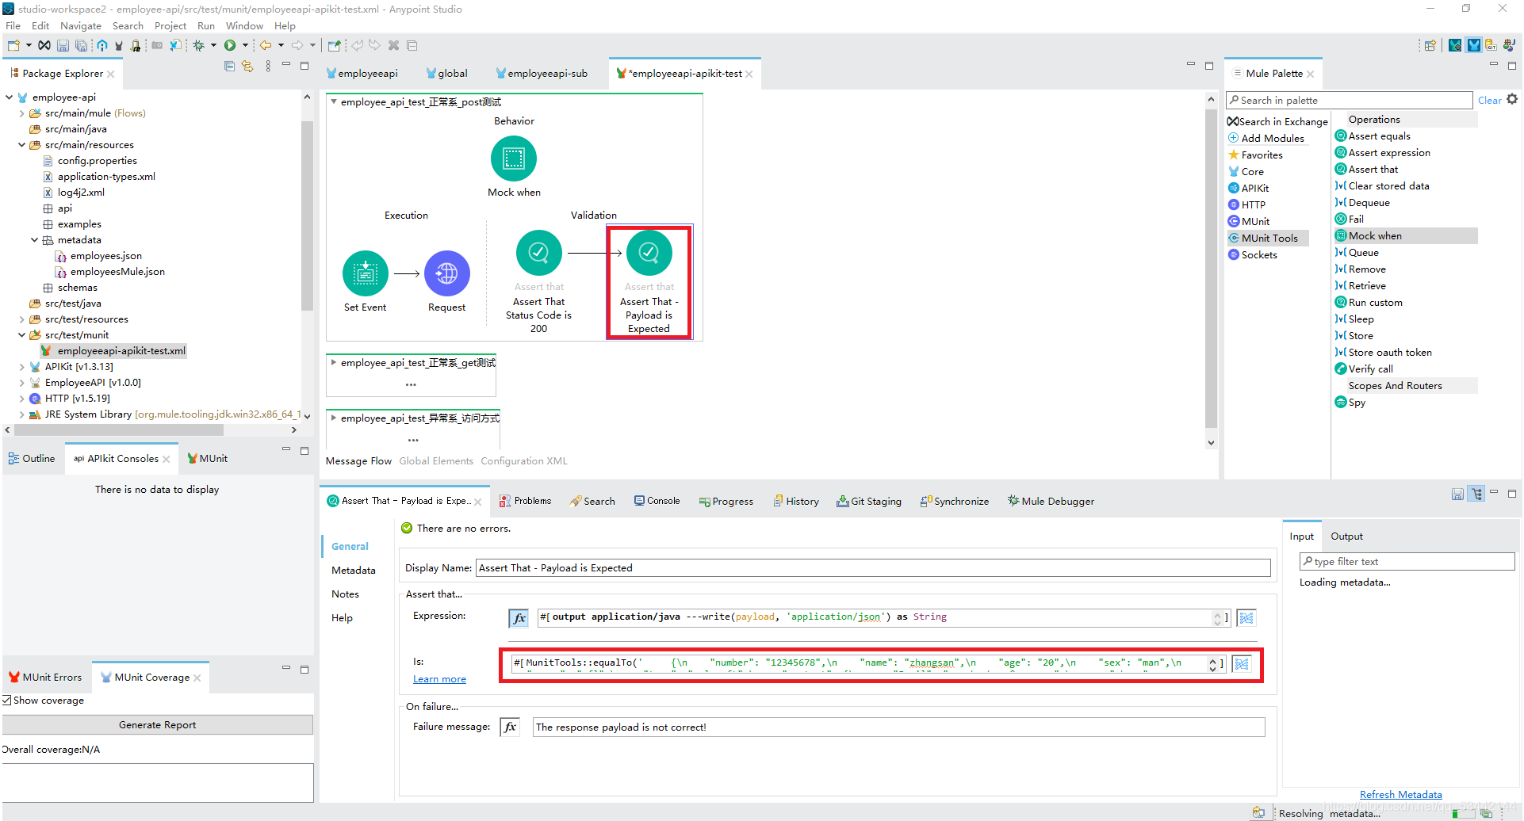
Task: Select the HTTP module in palette
Action: 1247,205
